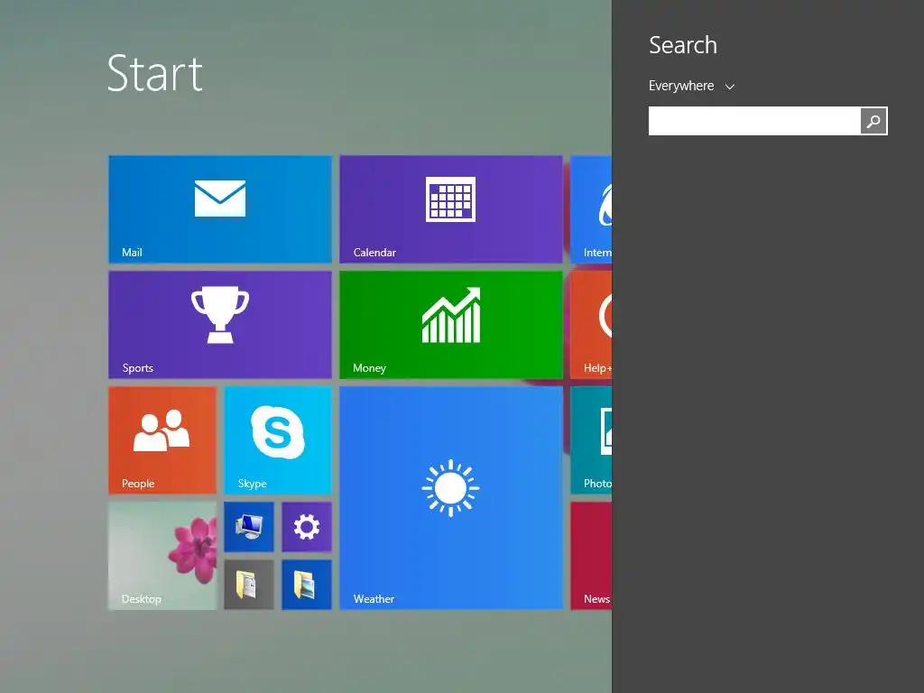Open the Calendar tile
The width and height of the screenshot is (924, 693).
click(x=451, y=209)
